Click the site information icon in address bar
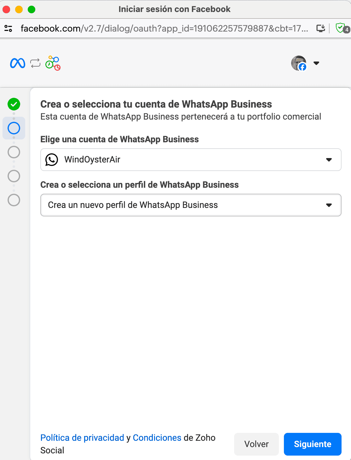This screenshot has height=460, width=351. (x=9, y=28)
